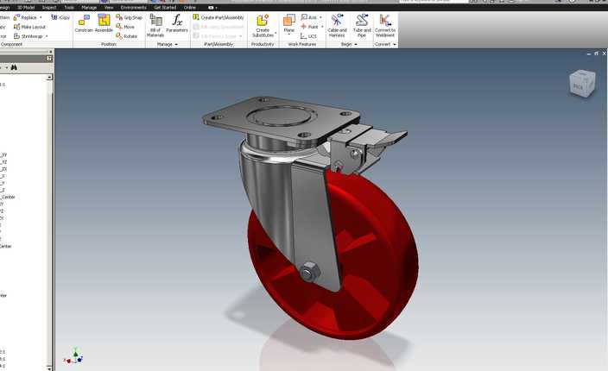Image resolution: width=608 pixels, height=371 pixels.
Task: Select the work Point tool
Action: [x=309, y=27]
